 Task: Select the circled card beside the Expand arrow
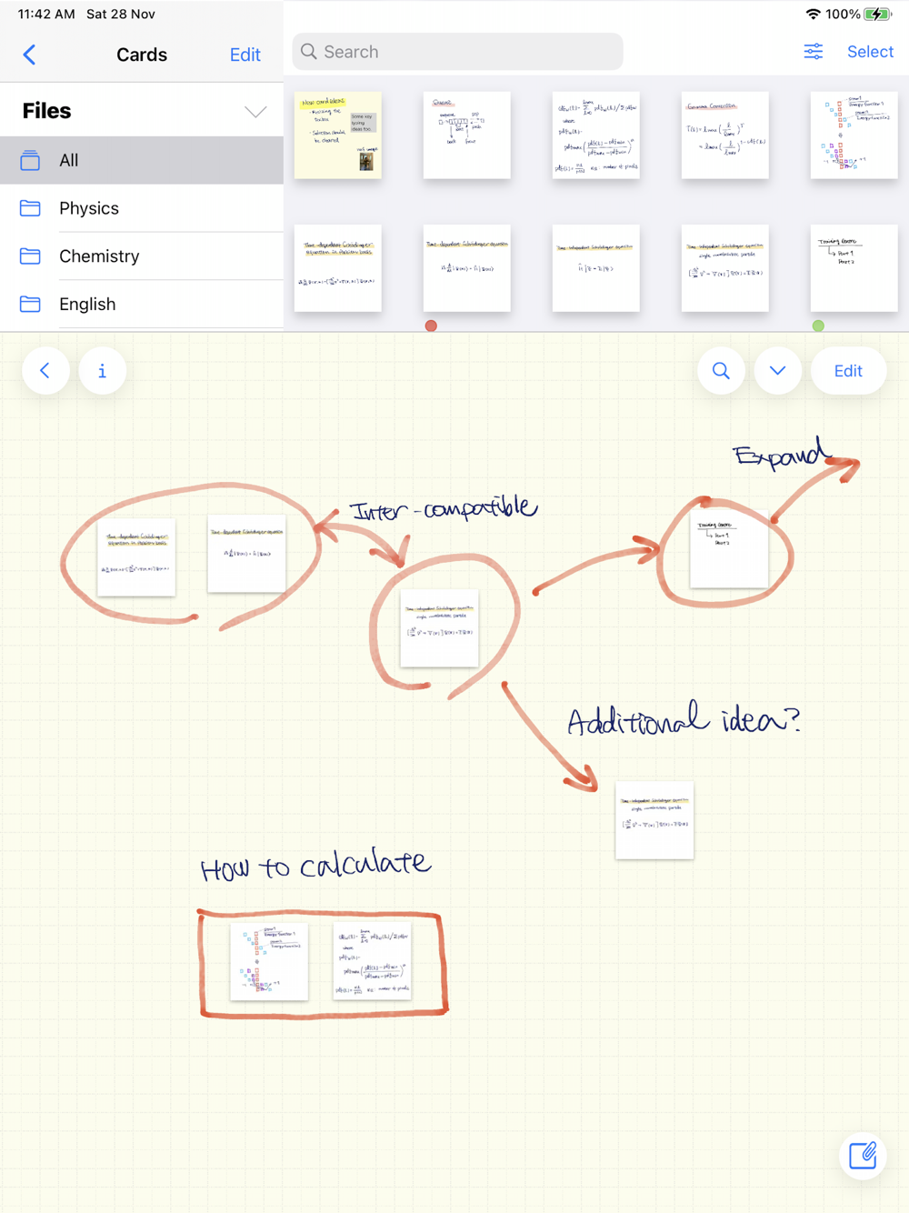point(729,548)
